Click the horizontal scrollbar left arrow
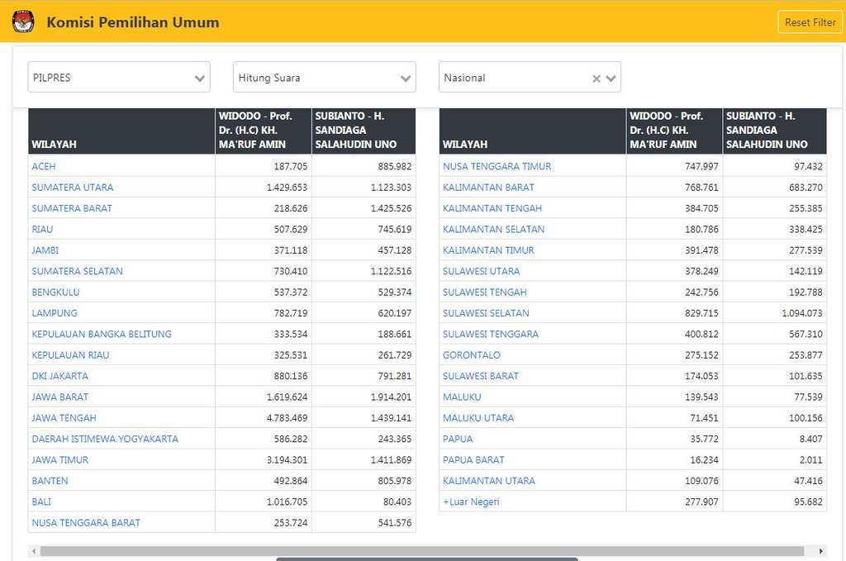 pyautogui.click(x=34, y=551)
